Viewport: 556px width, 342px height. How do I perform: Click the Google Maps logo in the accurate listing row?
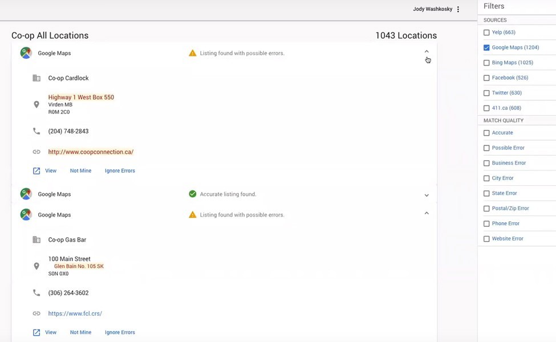tap(26, 194)
